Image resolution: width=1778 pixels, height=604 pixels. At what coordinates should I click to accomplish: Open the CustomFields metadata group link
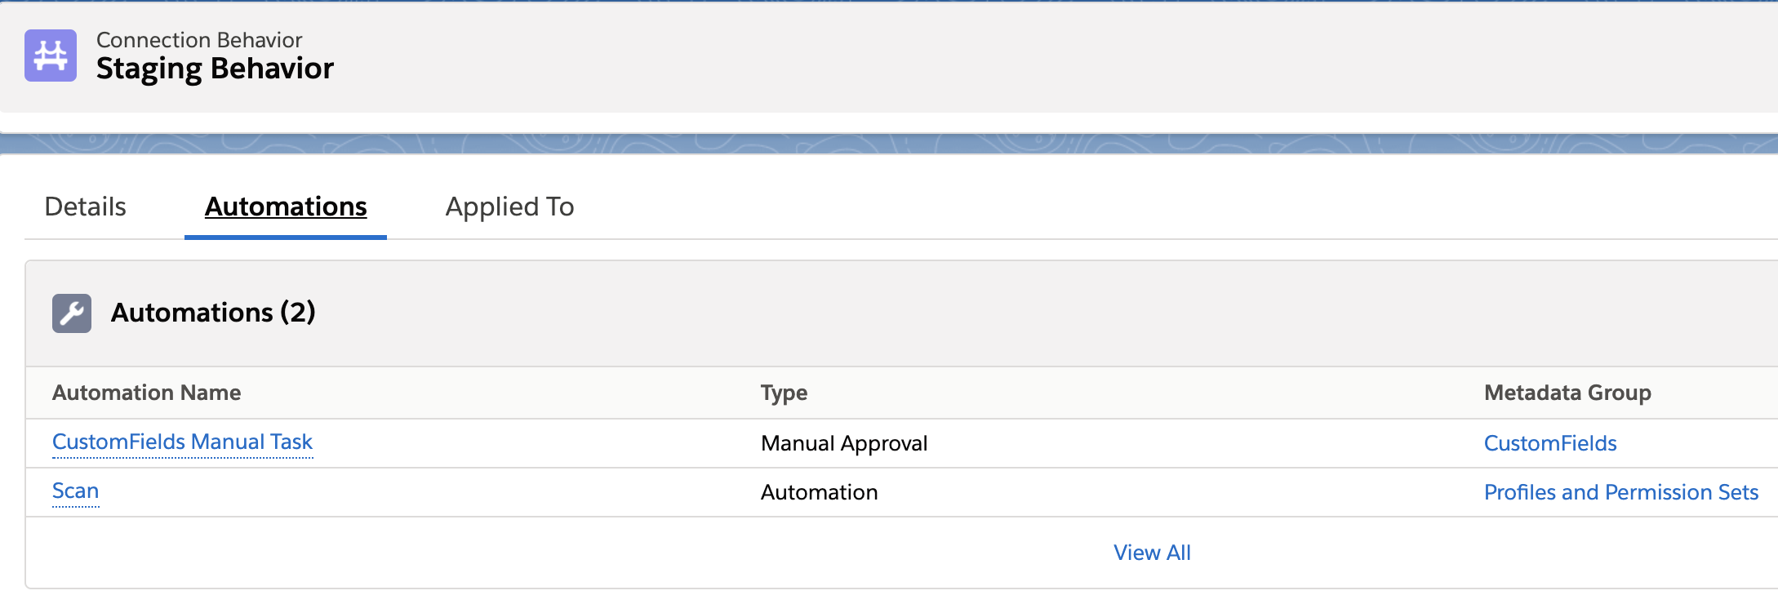[x=1550, y=443]
